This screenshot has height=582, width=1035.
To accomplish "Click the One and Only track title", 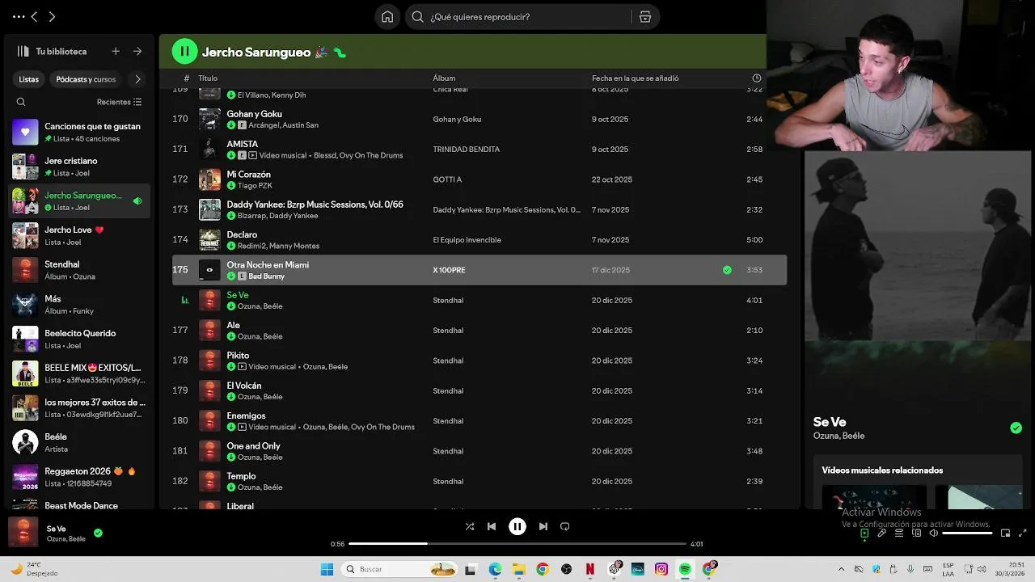I will pos(253,446).
